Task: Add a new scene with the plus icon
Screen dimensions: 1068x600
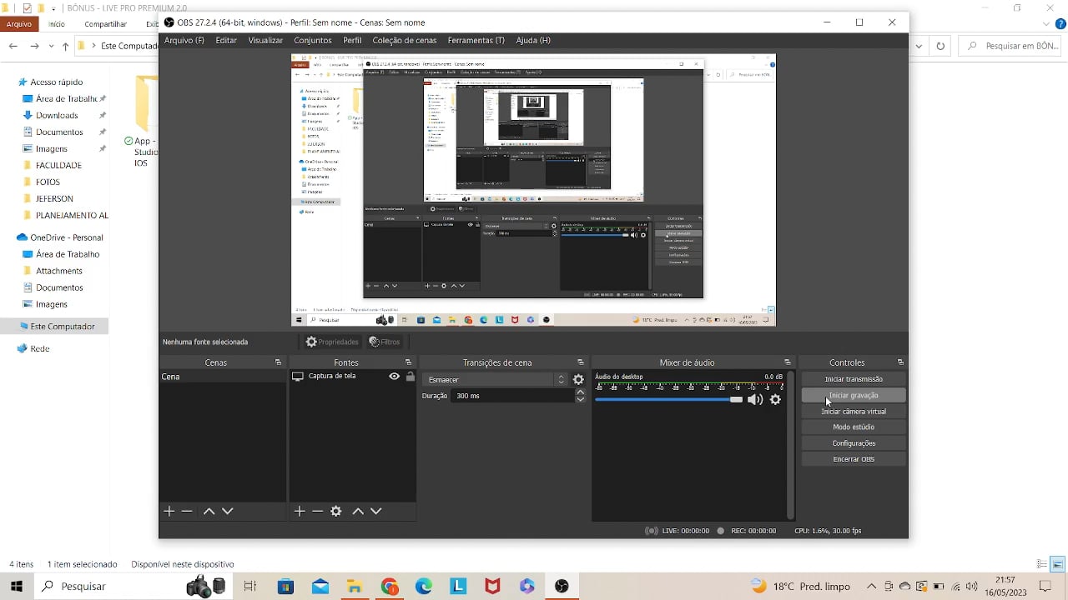Action: point(169,511)
